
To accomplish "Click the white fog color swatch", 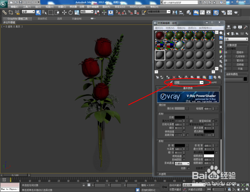I will point(209,156).
